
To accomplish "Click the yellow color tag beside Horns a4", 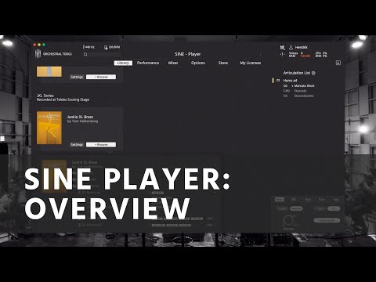I will [x=273, y=81].
